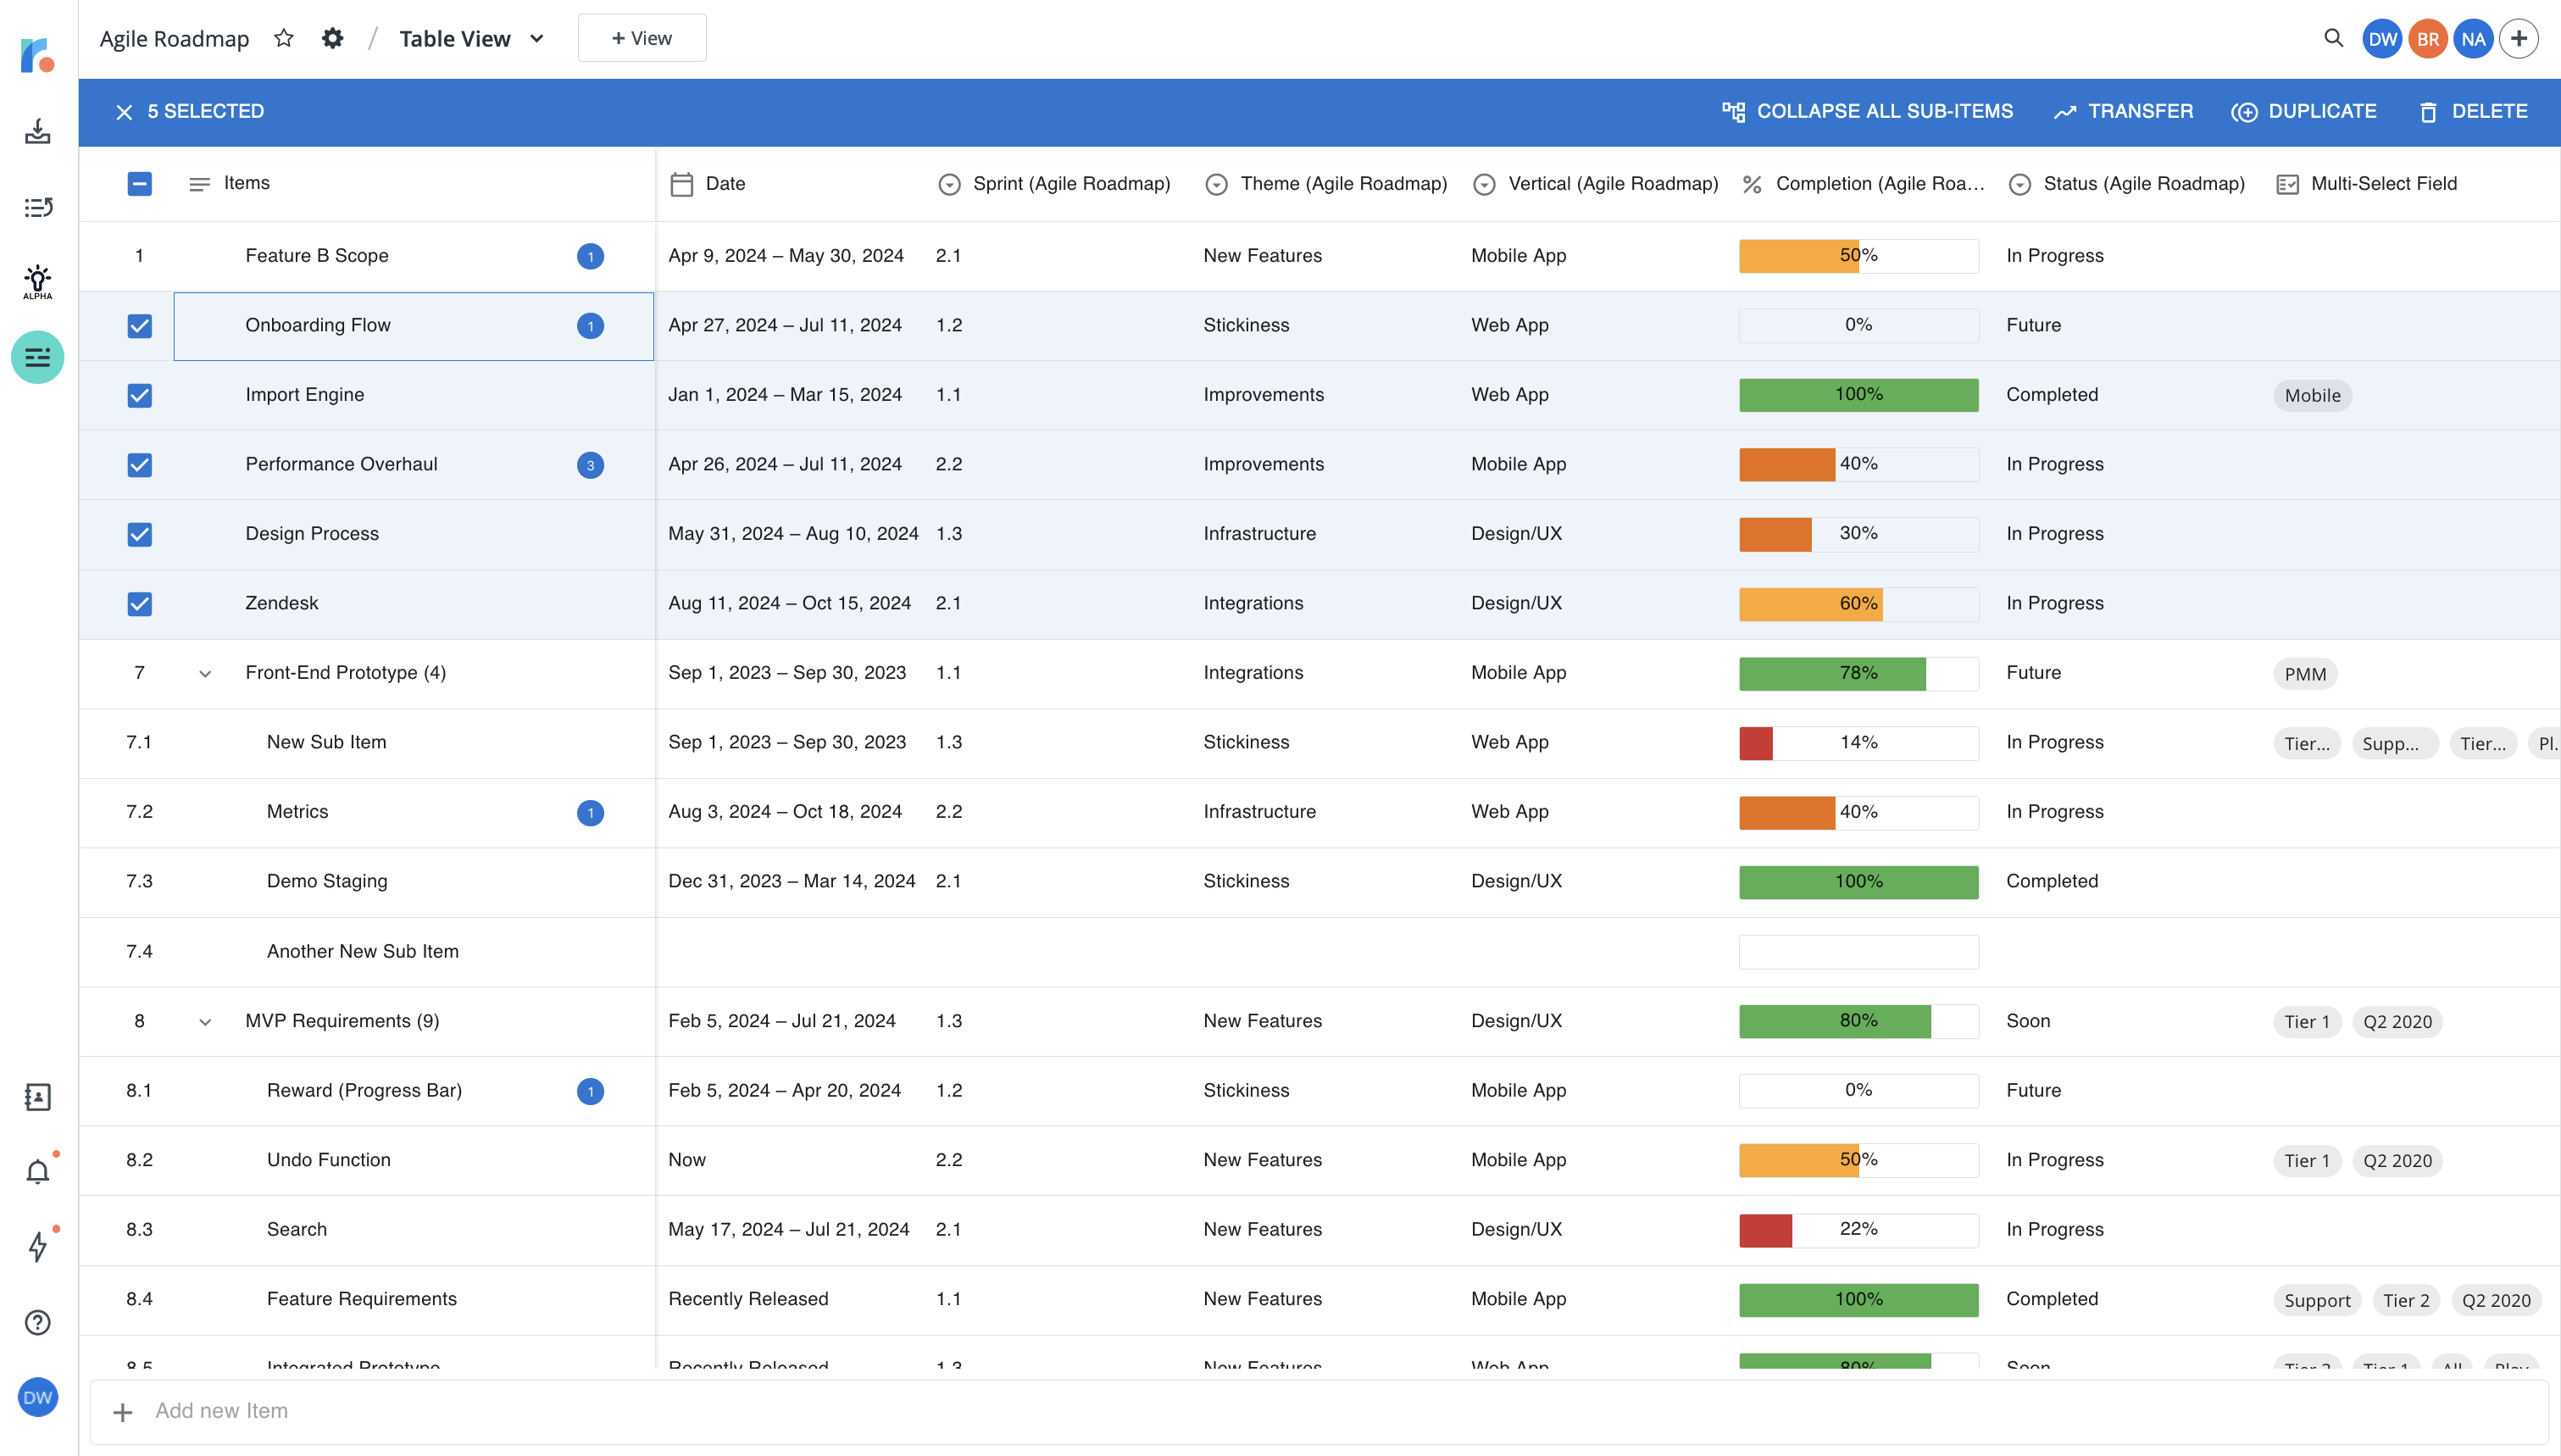Click the Date column calendar icon

(681, 184)
